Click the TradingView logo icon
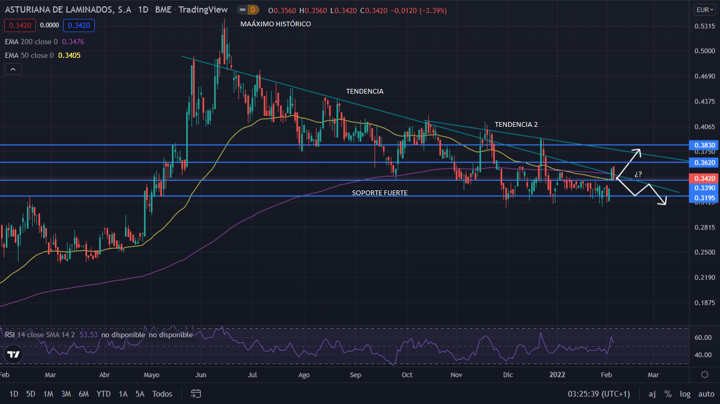The image size is (720, 404). coord(13,355)
